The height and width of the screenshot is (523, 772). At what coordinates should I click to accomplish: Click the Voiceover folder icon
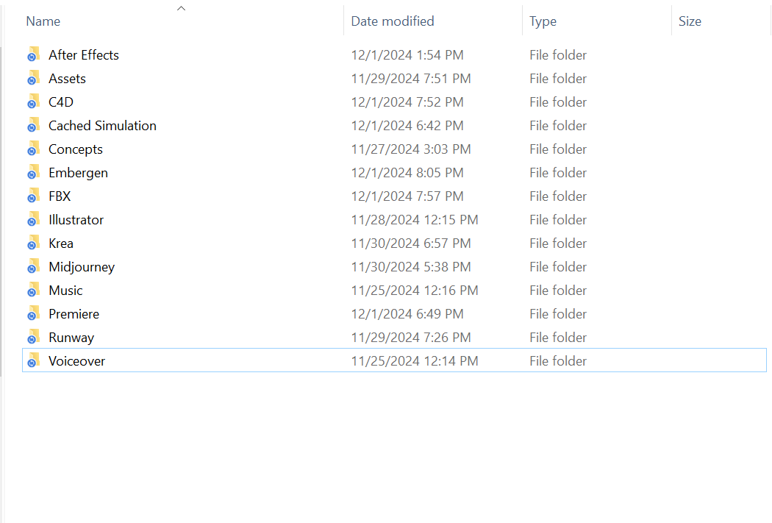click(x=33, y=361)
